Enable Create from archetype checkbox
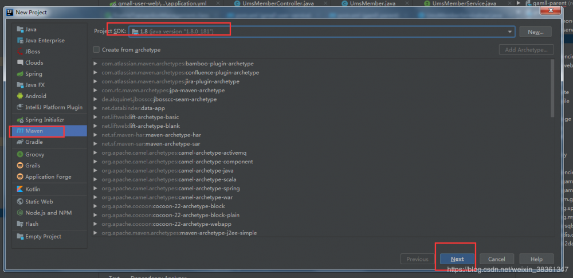The width and height of the screenshot is (573, 278). click(x=96, y=49)
